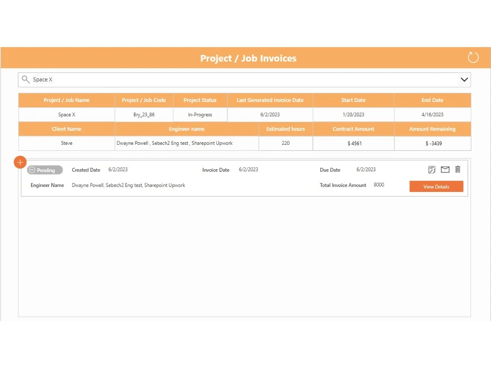Select the Project Status header
The width and height of the screenshot is (491, 368).
(x=200, y=100)
